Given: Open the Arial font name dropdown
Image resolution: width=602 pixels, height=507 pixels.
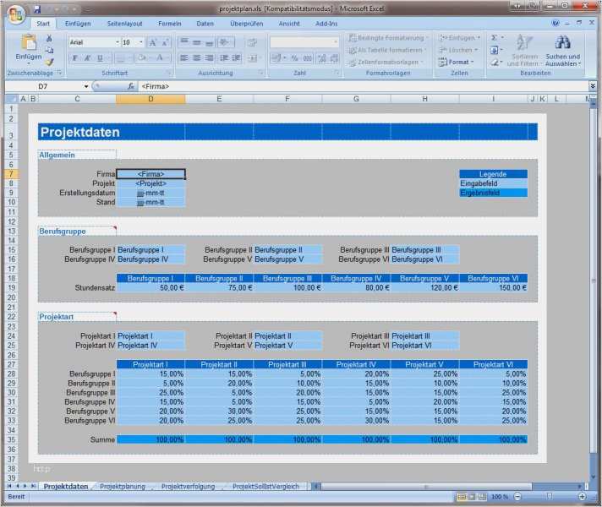Looking at the screenshot, I should [x=117, y=41].
